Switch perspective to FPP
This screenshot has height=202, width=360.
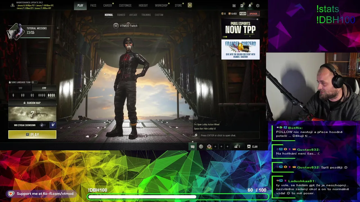[44, 88]
